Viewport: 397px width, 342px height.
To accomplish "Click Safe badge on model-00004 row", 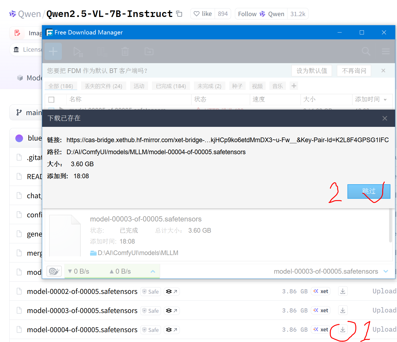I will coord(151,330).
